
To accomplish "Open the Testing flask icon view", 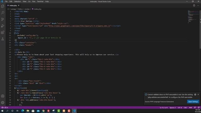I will (3, 39).
